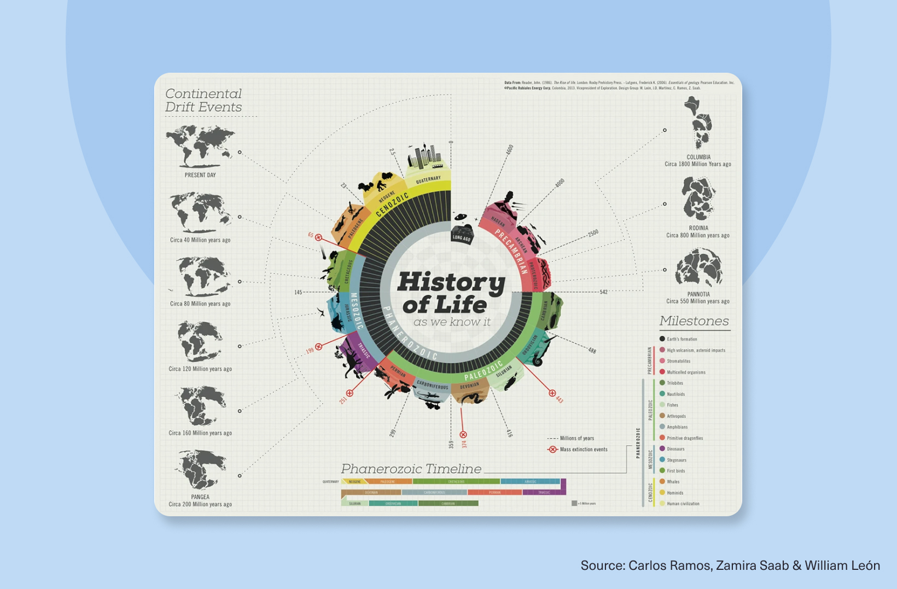Viewport: 897px width, 589px height.
Task: Select the Earth's formation milestone icon
Action: point(662,339)
